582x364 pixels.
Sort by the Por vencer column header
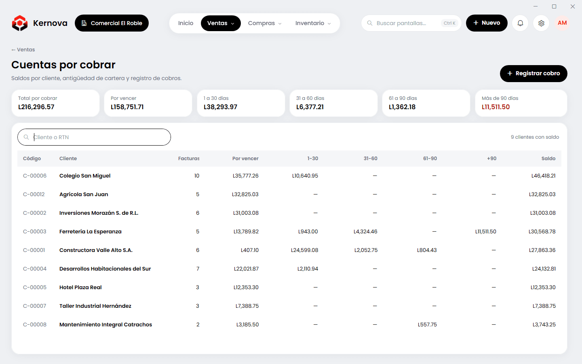245,159
